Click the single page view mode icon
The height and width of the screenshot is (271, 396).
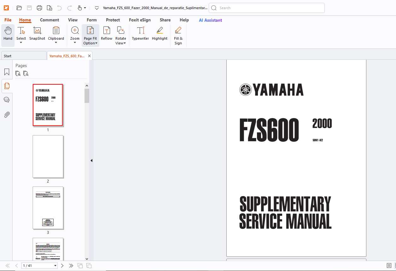389,266
